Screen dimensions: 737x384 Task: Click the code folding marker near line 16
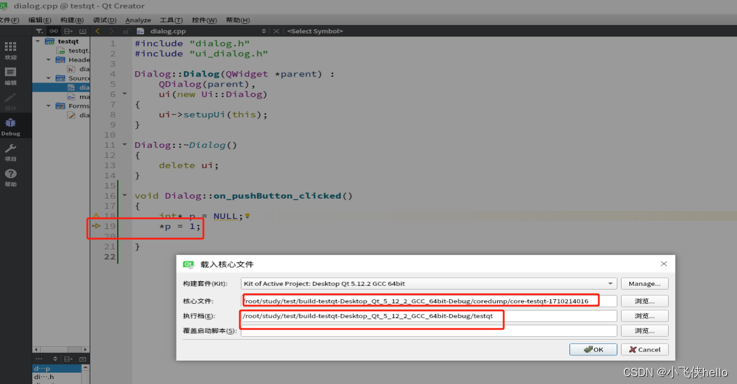pyautogui.click(x=124, y=195)
